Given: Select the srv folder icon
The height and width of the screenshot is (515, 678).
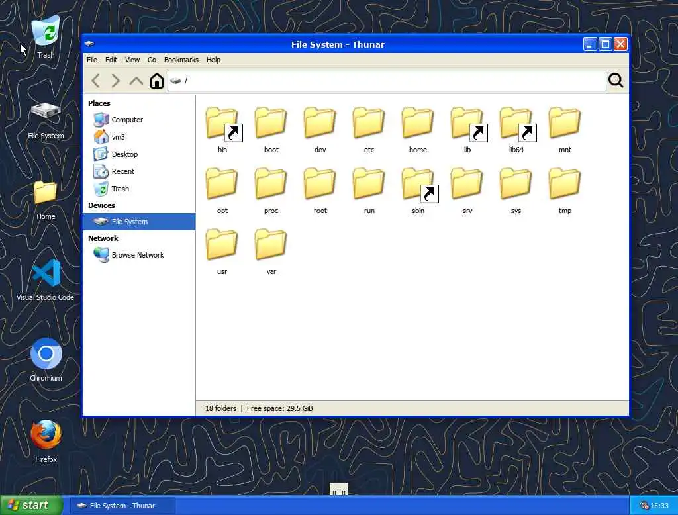Looking at the screenshot, I should click(x=467, y=184).
